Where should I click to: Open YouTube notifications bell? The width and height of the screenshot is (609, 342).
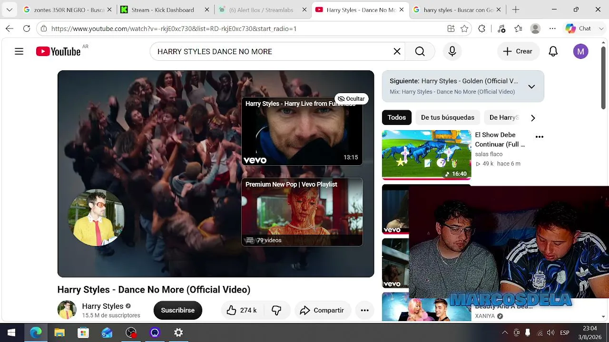553,51
